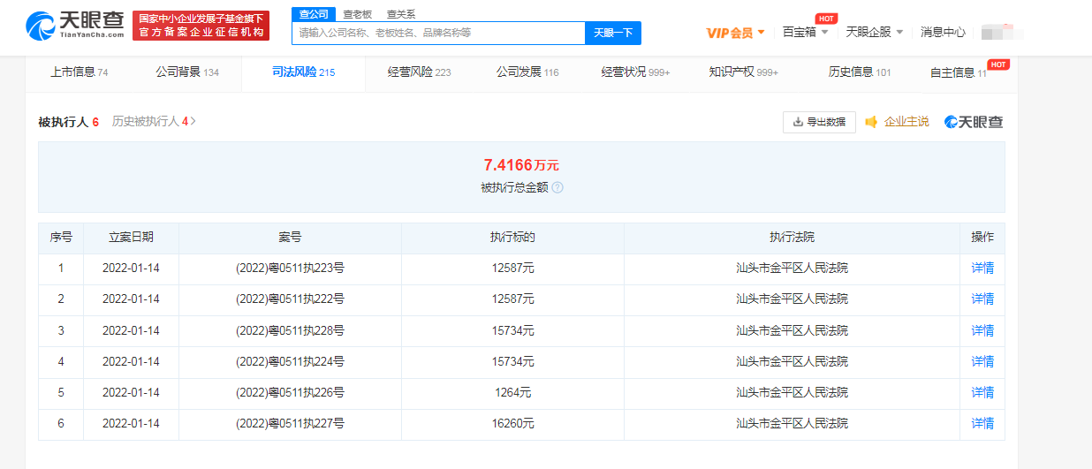The image size is (1092, 469).
Task: Click the info icon beside 被执行总金额
Action: 557,187
